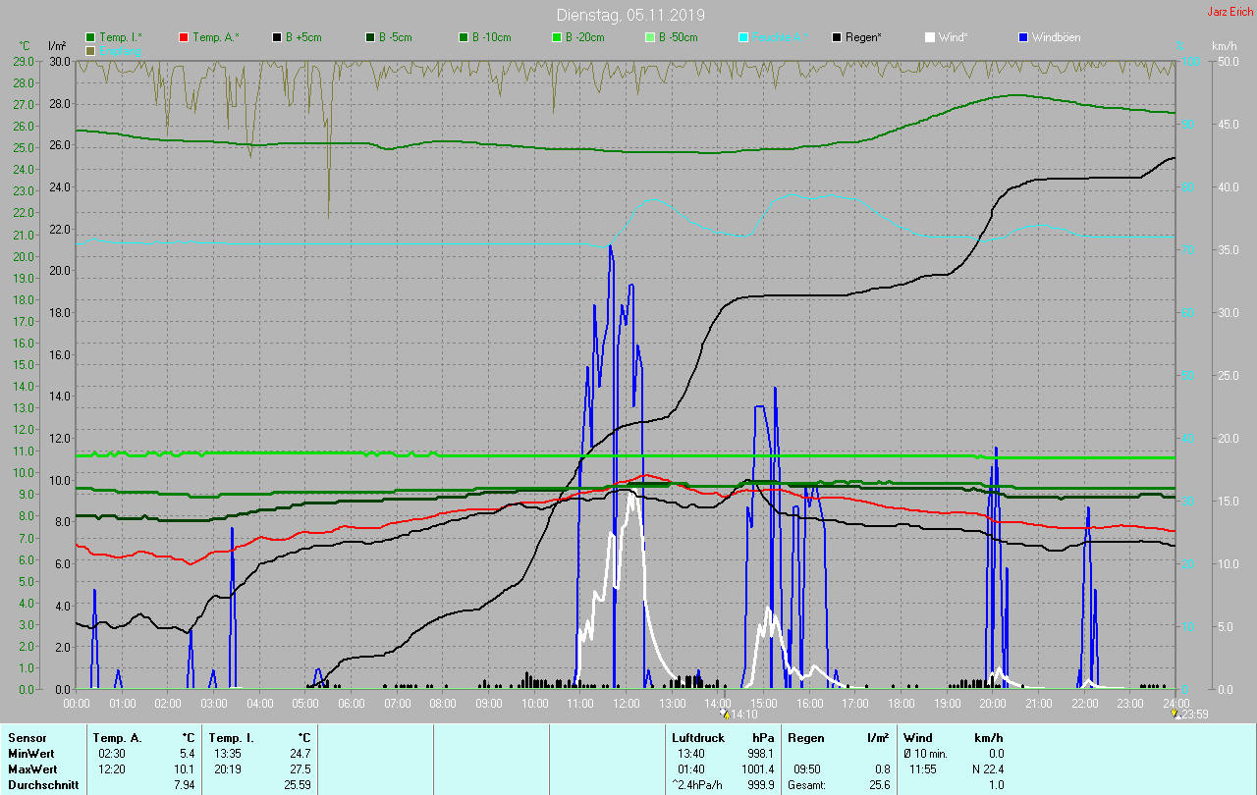
Task: Click the Regen* legend label
Action: [x=863, y=37]
